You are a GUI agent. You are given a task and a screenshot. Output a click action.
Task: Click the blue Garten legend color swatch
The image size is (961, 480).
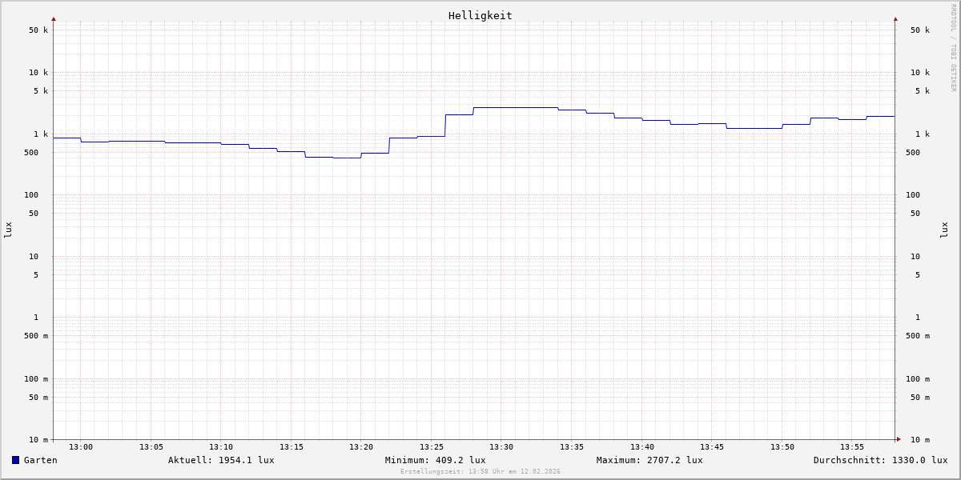(15, 460)
